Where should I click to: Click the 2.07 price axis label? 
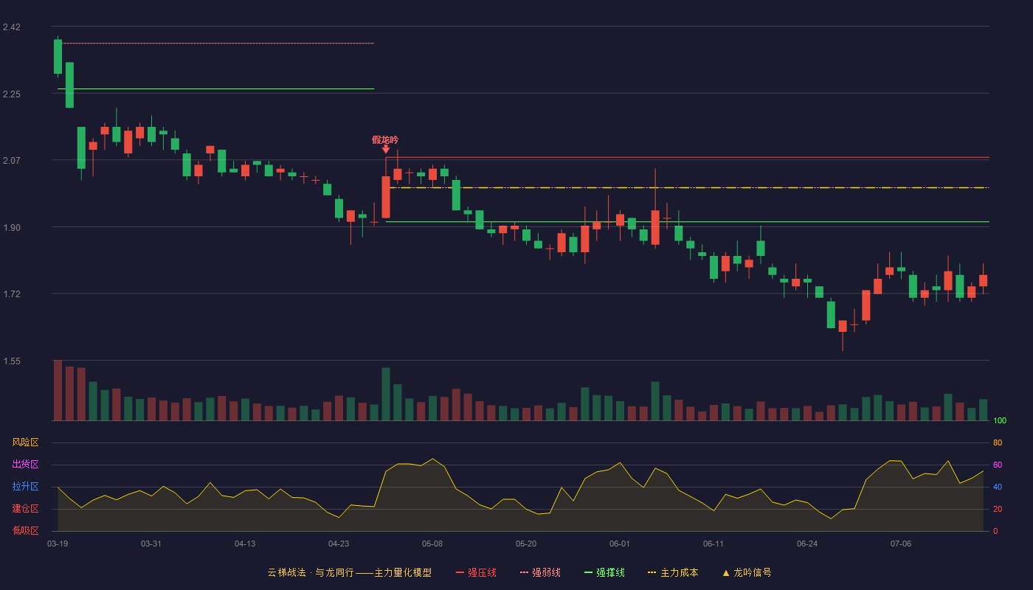coord(12,161)
